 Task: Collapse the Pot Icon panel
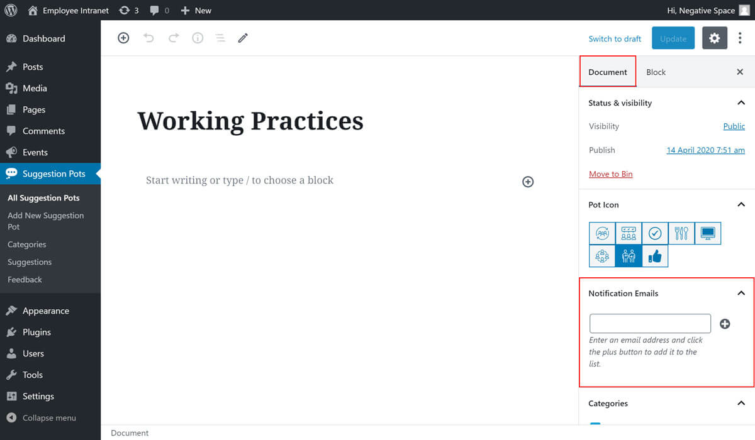[x=741, y=205]
